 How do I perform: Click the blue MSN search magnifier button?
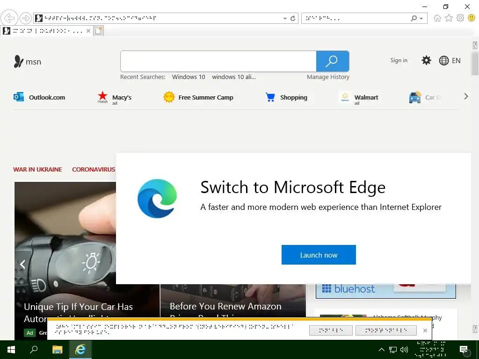pyautogui.click(x=333, y=61)
